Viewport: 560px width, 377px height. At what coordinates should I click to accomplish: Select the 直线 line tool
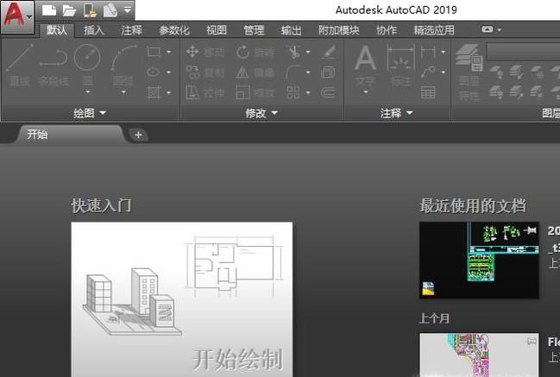(x=20, y=66)
